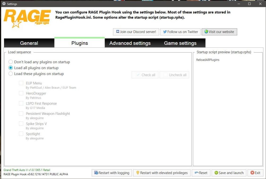Reset settings using the Reset button
This screenshot has height=179, width=266.
pos(201,173)
